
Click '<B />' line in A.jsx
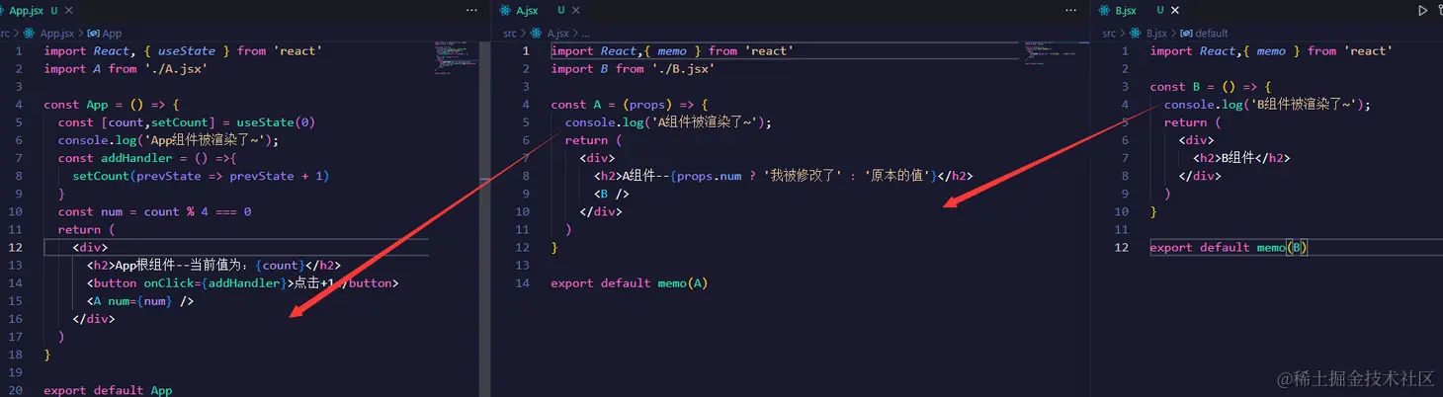click(612, 194)
